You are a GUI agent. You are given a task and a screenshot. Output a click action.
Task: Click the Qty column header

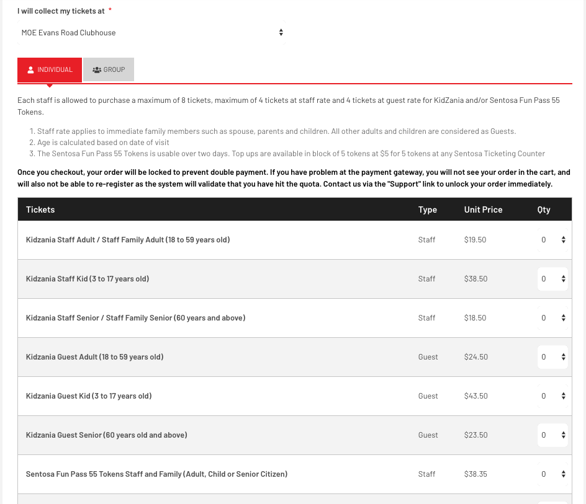[x=544, y=210]
